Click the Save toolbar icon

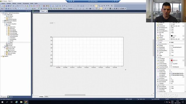coord(6,6)
